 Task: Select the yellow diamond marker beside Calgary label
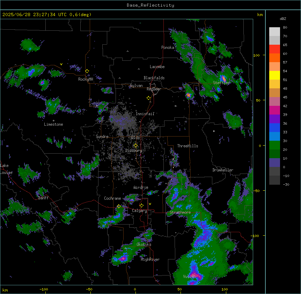(x=141, y=206)
